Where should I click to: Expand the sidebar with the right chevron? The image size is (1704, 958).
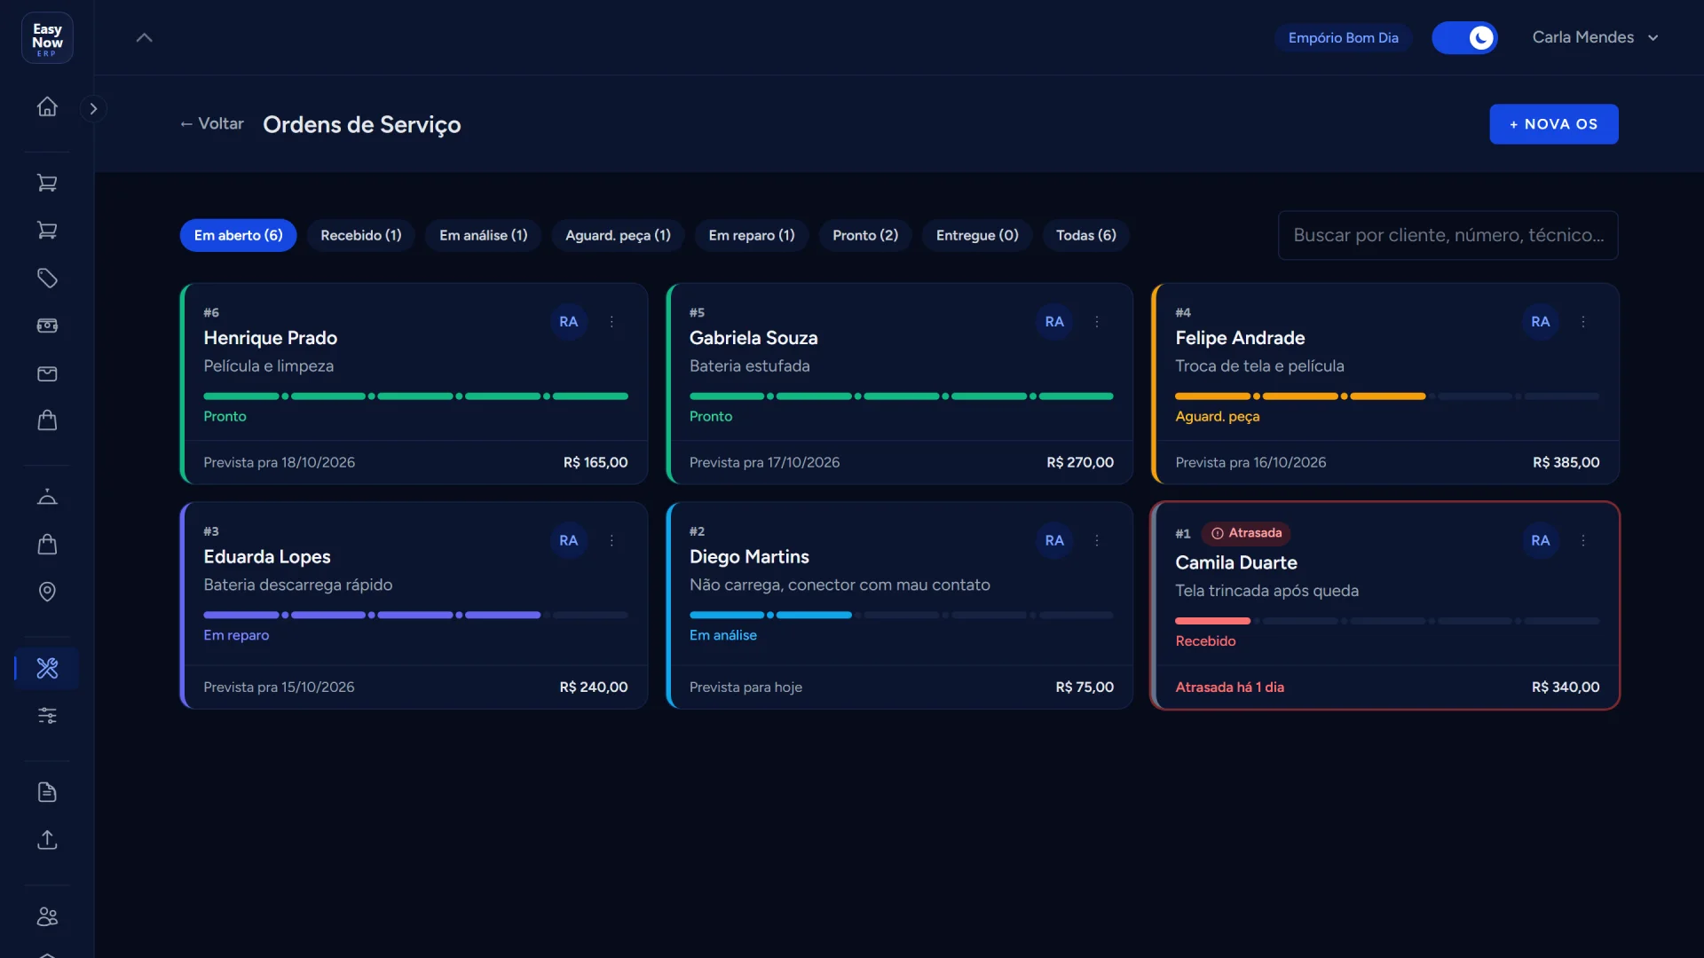coord(93,108)
